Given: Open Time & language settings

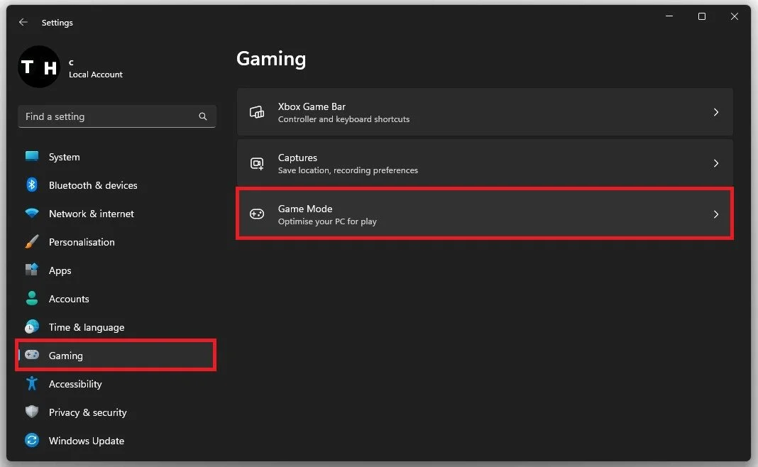Looking at the screenshot, I should coord(116,327).
